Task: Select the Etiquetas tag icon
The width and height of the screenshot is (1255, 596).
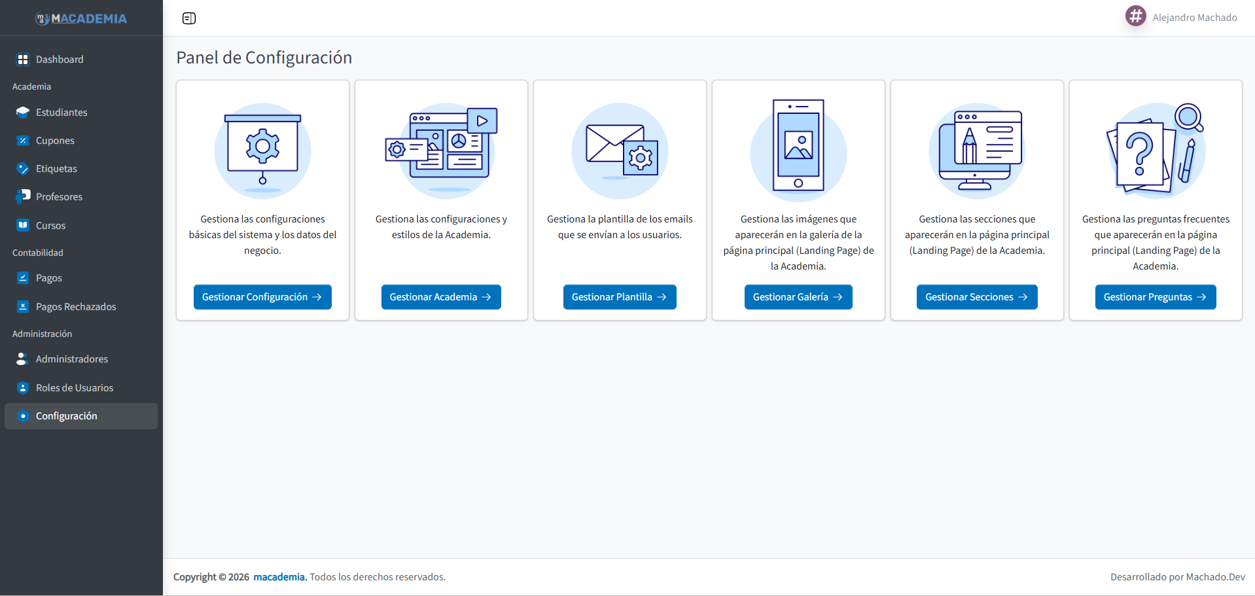Action: pyautogui.click(x=24, y=168)
